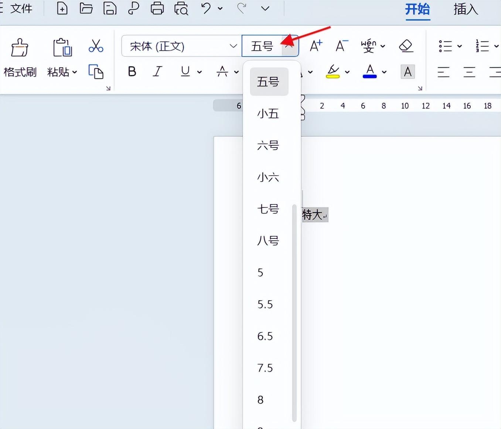
Task: Click the Print Preview icon
Action: point(181,9)
